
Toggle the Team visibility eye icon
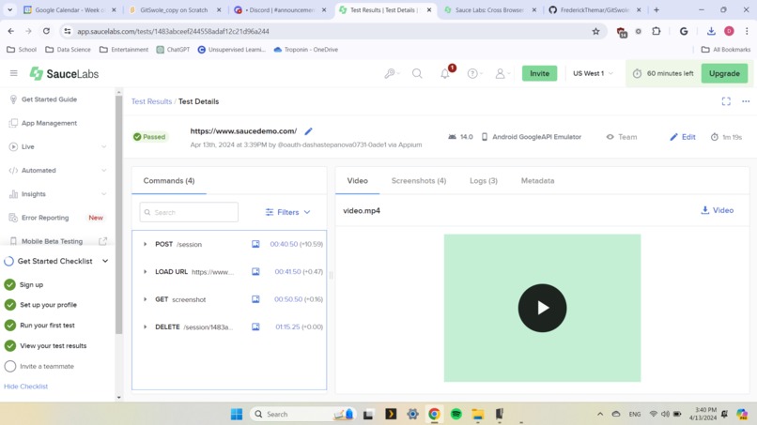point(610,137)
